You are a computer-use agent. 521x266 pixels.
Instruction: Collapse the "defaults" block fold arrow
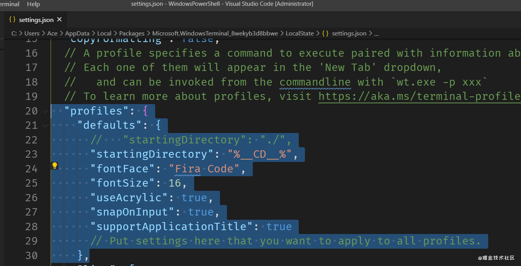tap(46, 126)
